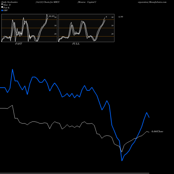Image resolution: width=174 pixels, height=174 pixels.
Task: Click the 'orporation) MunafaSutra.com' text
Action: (152, 2)
